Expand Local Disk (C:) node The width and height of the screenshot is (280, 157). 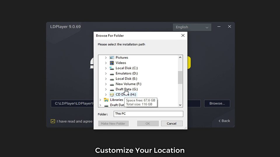(106, 68)
